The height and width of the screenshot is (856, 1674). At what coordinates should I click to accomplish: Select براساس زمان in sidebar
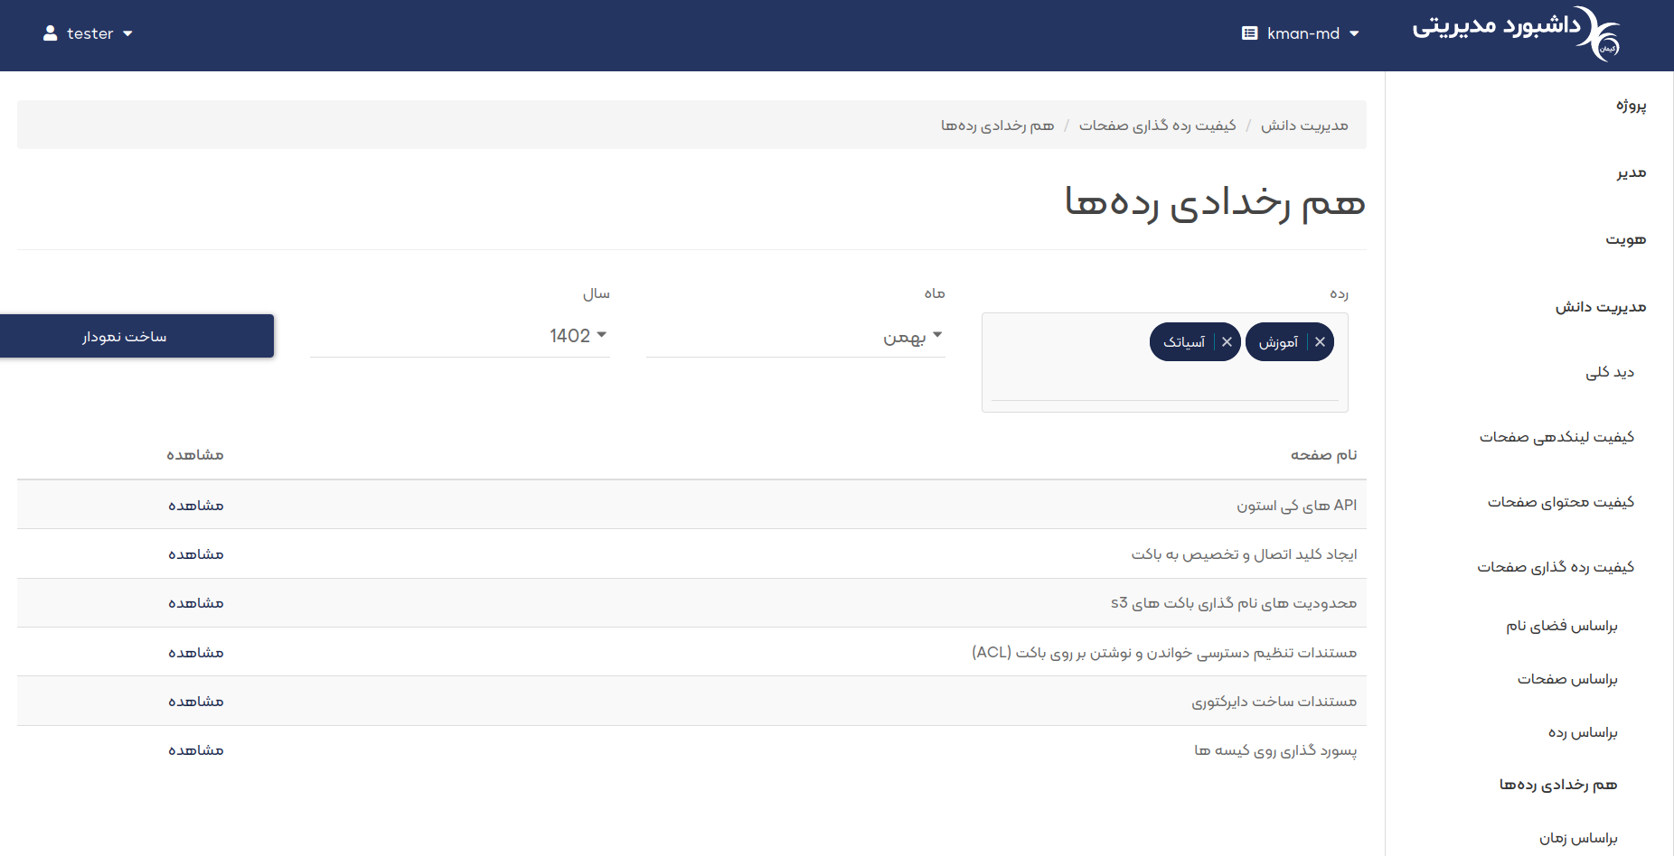tap(1578, 838)
